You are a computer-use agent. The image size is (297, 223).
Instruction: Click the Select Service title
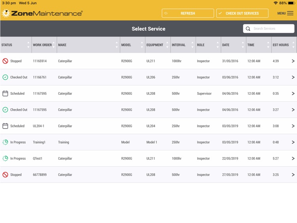pos(148,29)
